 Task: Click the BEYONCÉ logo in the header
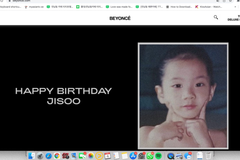point(120,18)
